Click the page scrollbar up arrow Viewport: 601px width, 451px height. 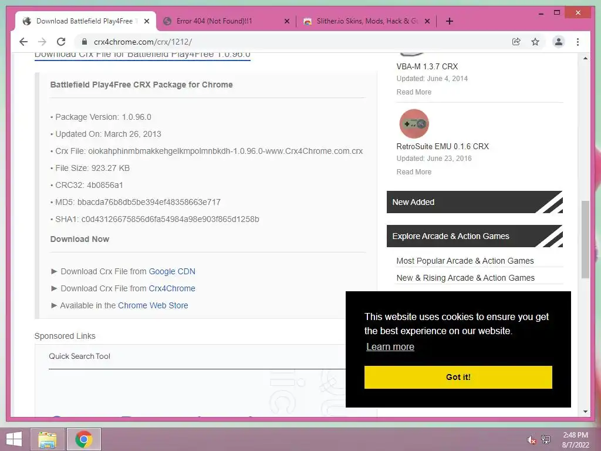pyautogui.click(x=585, y=58)
